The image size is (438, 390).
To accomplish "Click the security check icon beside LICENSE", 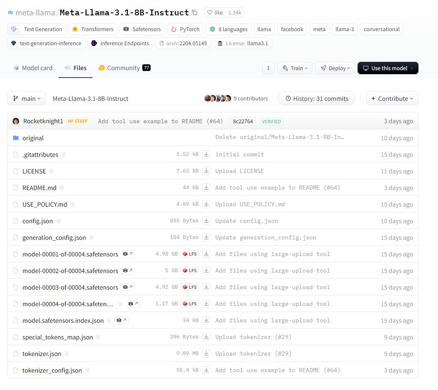I will pos(51,171).
